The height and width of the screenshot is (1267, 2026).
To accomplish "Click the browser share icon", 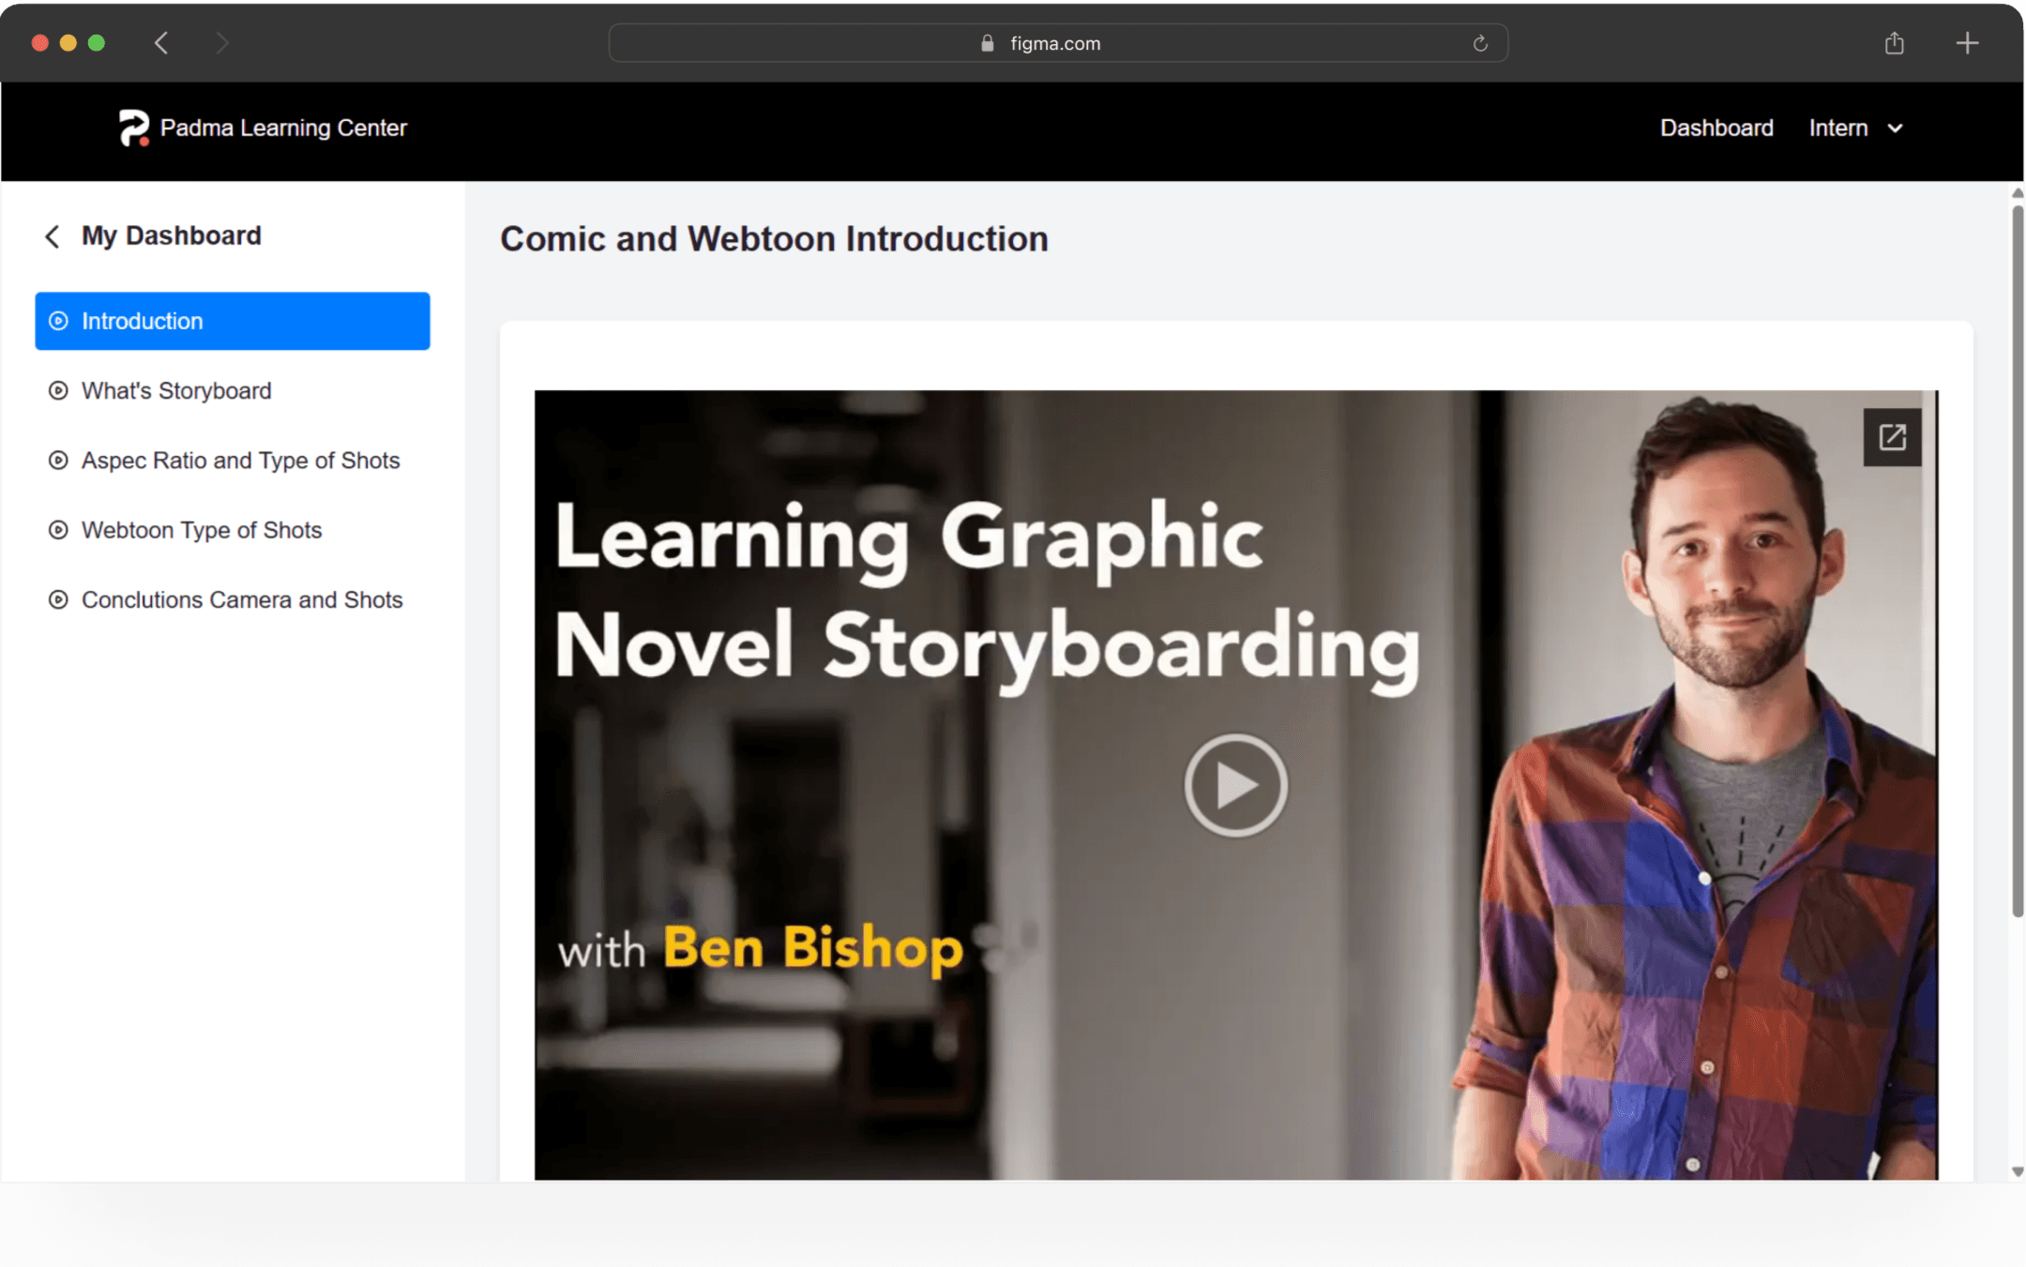I will pos(1894,43).
